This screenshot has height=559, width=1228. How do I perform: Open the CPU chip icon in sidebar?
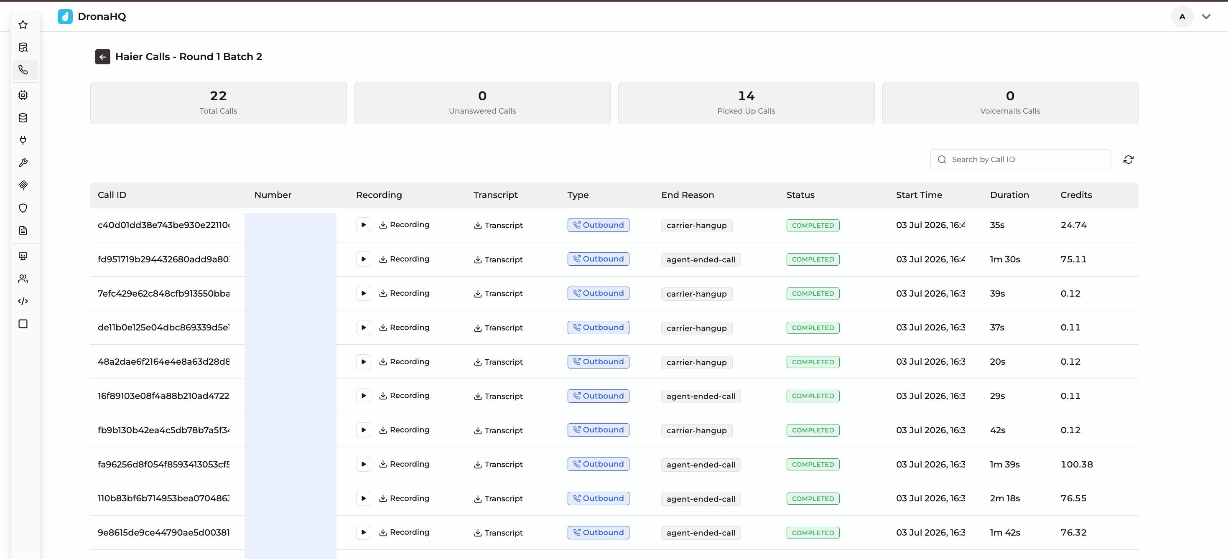23,95
